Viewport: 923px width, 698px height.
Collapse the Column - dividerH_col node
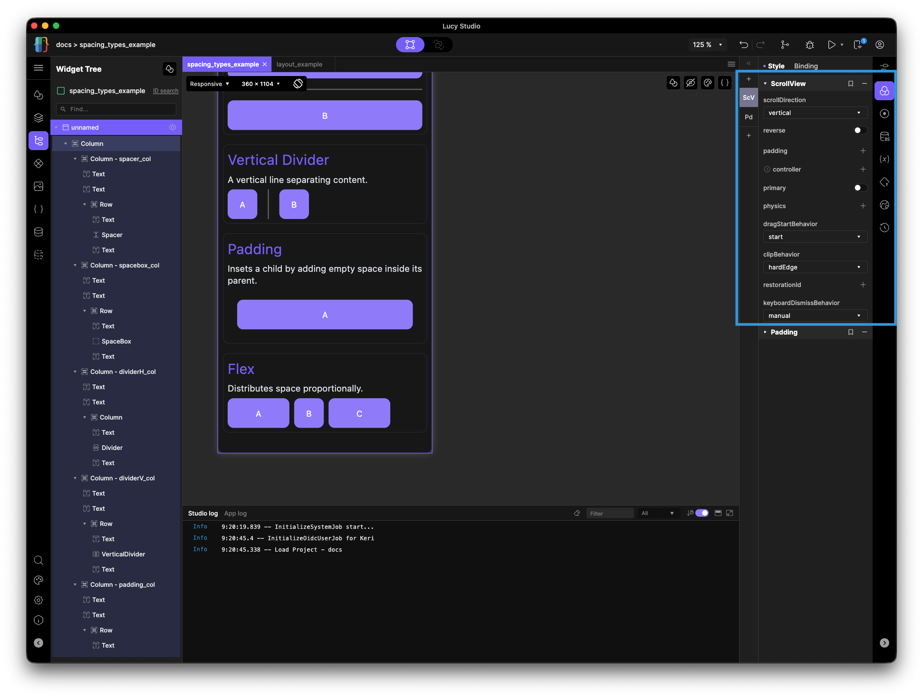click(x=75, y=372)
